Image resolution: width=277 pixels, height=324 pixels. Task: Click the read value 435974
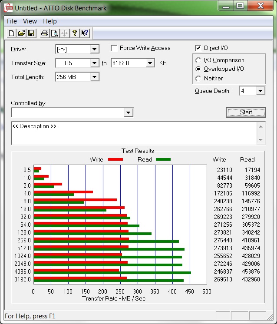[x=251, y=248]
